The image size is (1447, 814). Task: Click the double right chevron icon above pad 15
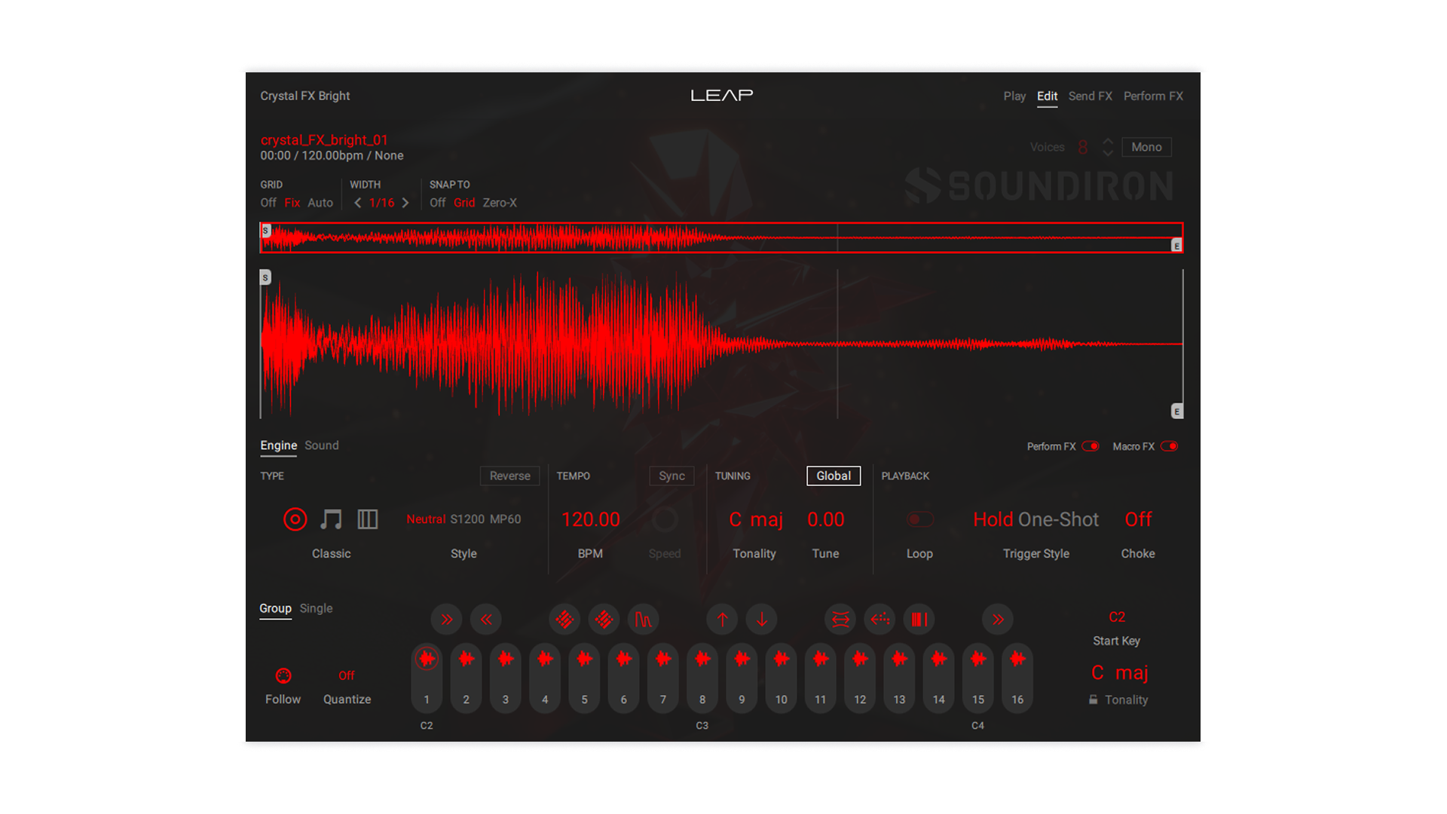[998, 620]
